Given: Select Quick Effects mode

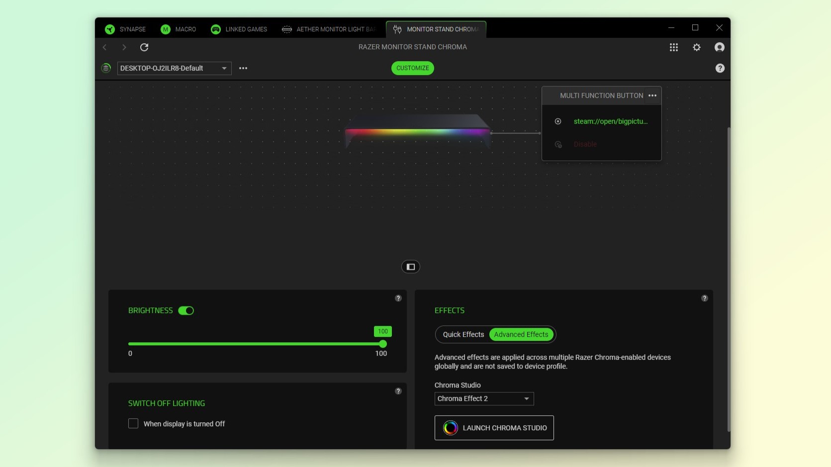Looking at the screenshot, I should click(x=463, y=334).
